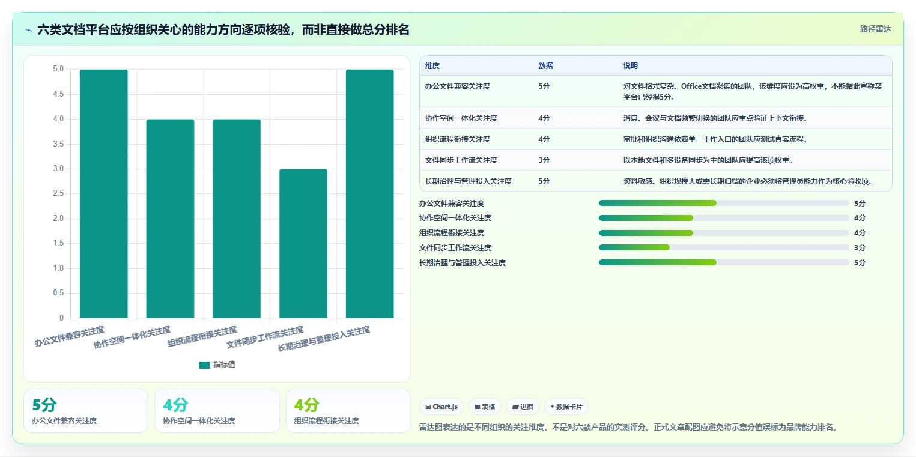Image resolution: width=916 pixels, height=457 pixels.
Task: Open the 4分 协作空间一体化关注度 card
Action: point(217,411)
